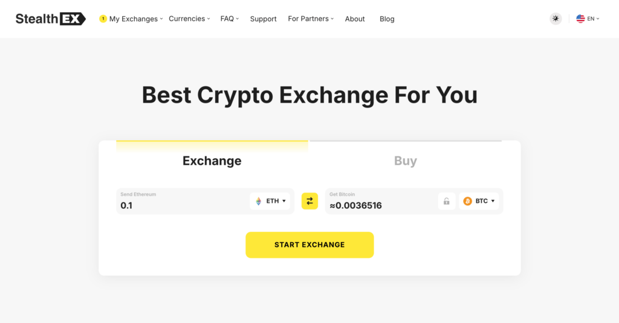Switch to the Buy tab
619x323 pixels.
pyautogui.click(x=405, y=161)
